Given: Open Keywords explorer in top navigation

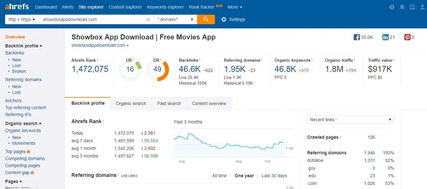Looking at the screenshot, I should [165, 7].
